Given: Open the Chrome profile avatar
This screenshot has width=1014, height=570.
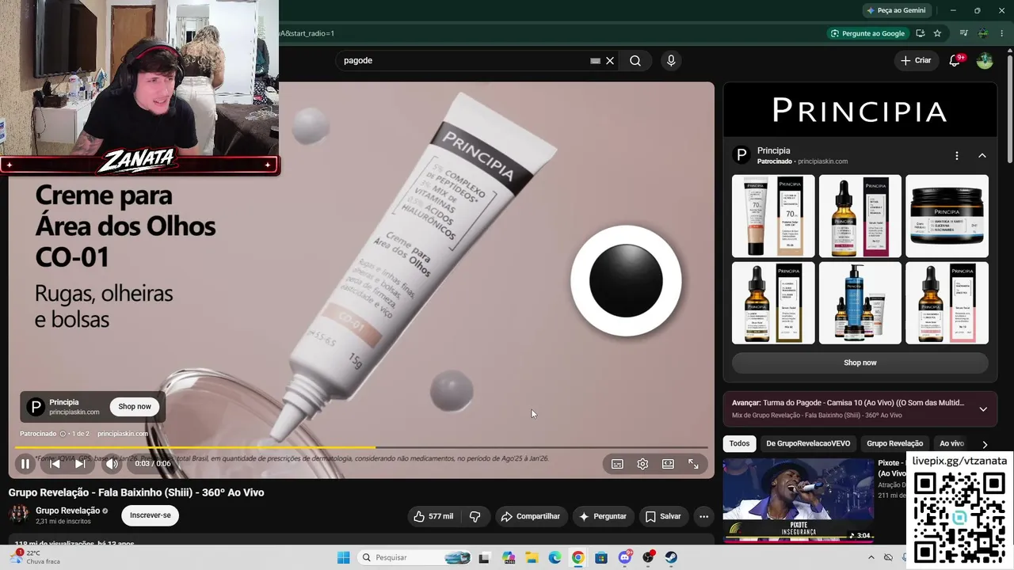Looking at the screenshot, I should (983, 33).
